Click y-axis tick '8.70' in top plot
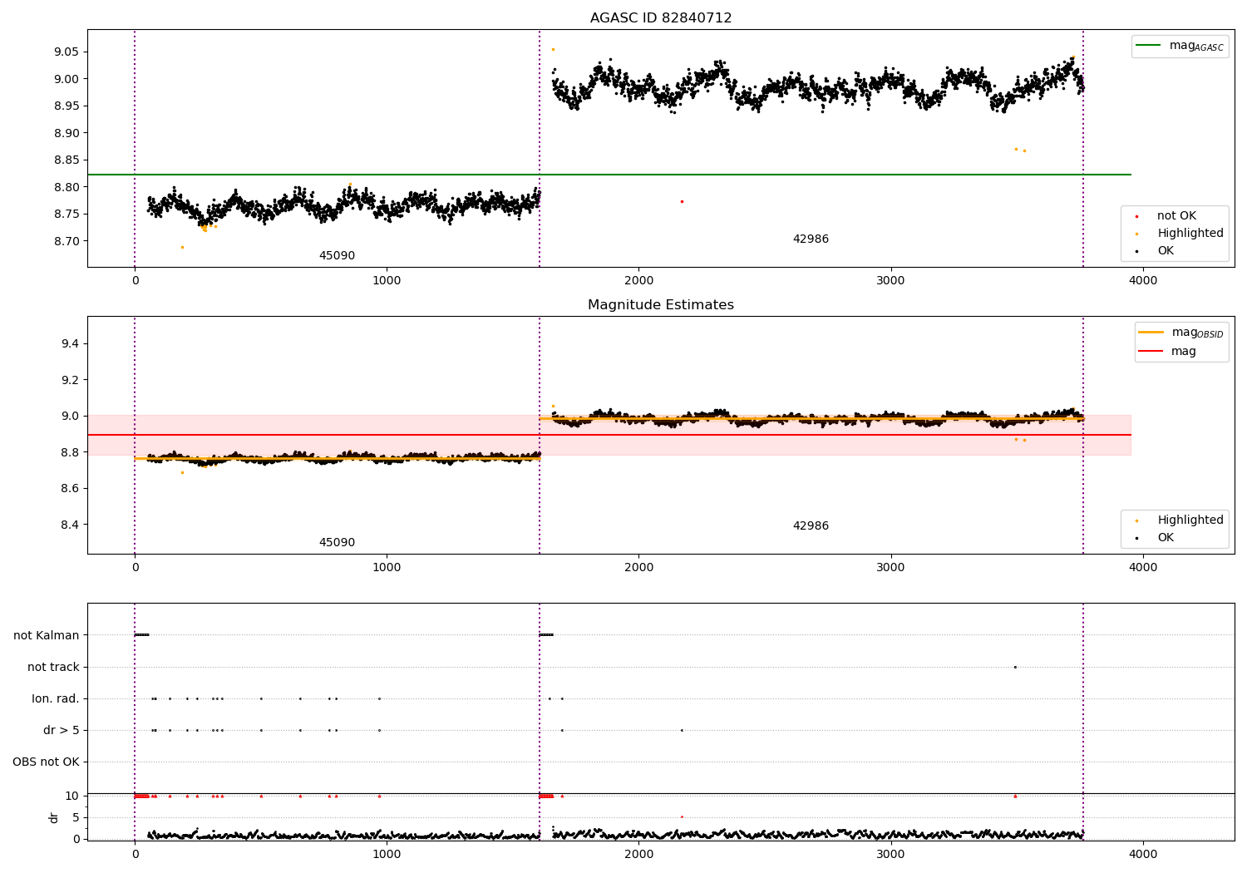This screenshot has width=1247, height=873. [x=66, y=241]
